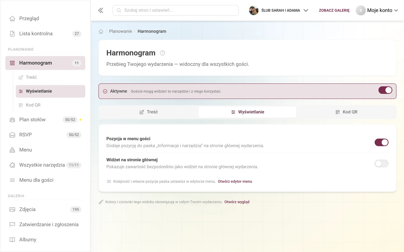The image size is (404, 252).
Task: Click the 11/11 badge on Wszystkie narzędzia
Action: pos(74,165)
